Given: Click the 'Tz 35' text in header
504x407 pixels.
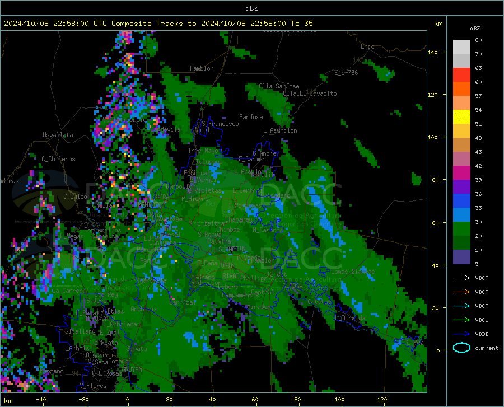Looking at the screenshot, I should [301, 24].
